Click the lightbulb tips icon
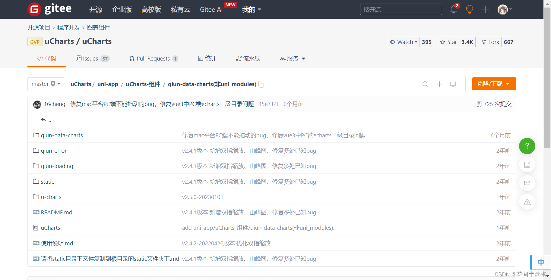The image size is (551, 280). point(470,9)
